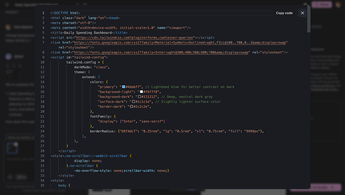Click the blue #4dabf7 primary color swatch
The height and width of the screenshot is (195, 345).
[124, 87]
